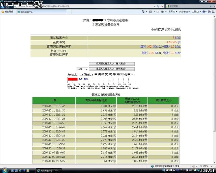Screen dimensions: 216x173
Task: Click the Read Mail icon
Action: coord(158,12)
